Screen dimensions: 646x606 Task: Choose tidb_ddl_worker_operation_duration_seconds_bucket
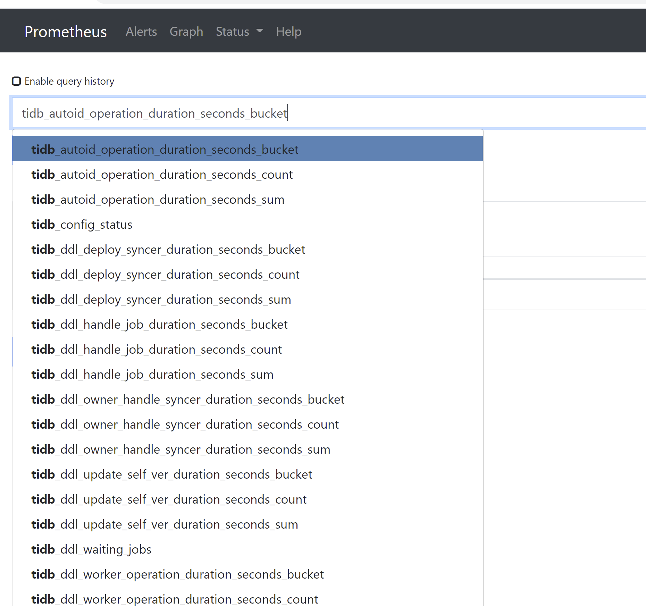pyautogui.click(x=248, y=574)
